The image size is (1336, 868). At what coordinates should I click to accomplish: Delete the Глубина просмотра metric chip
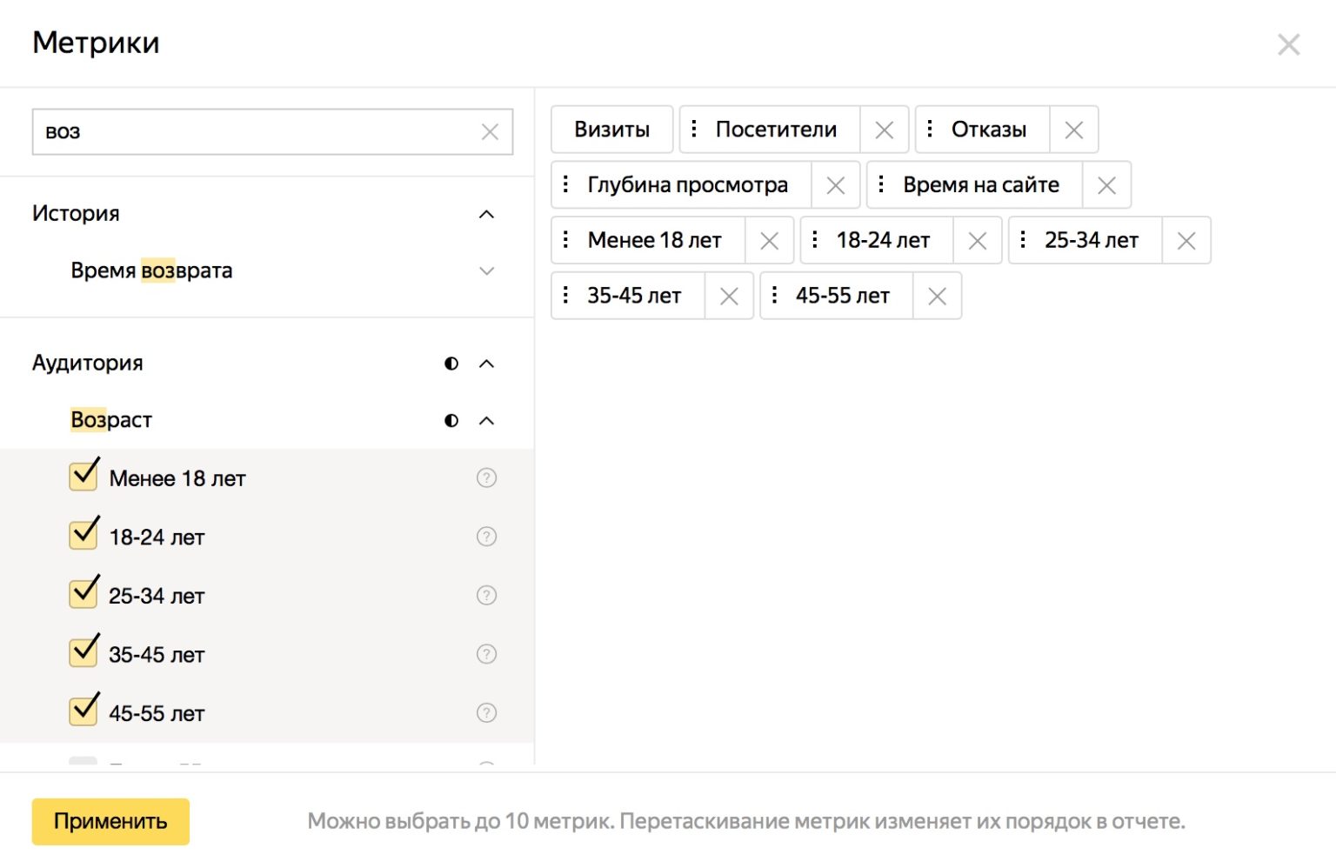click(x=835, y=185)
